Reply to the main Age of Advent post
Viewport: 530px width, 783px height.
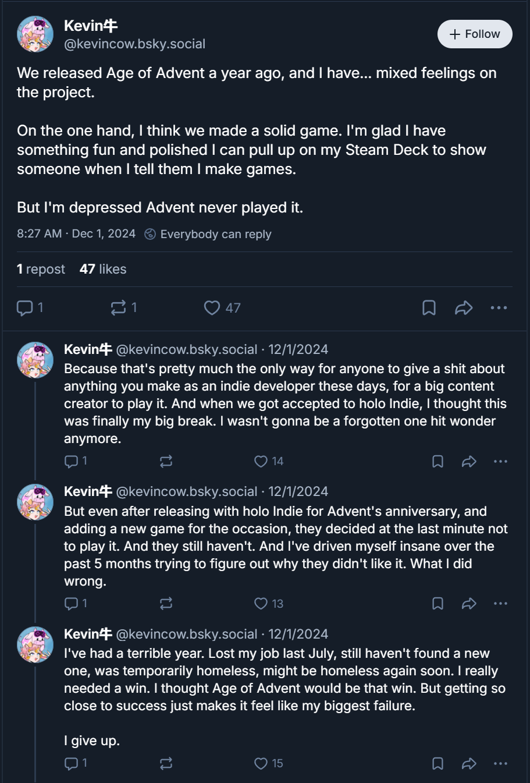tap(30, 307)
